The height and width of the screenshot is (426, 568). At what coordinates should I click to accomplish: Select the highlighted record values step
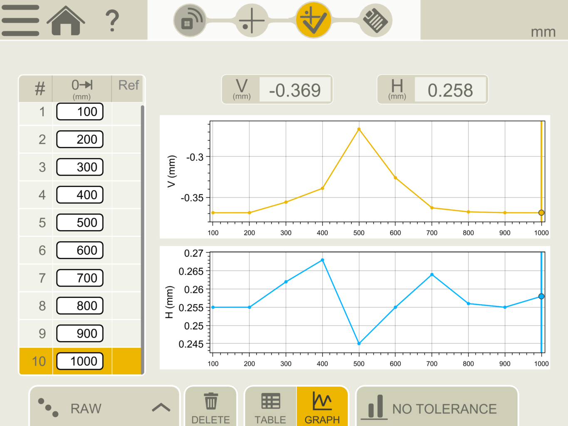pos(313,20)
